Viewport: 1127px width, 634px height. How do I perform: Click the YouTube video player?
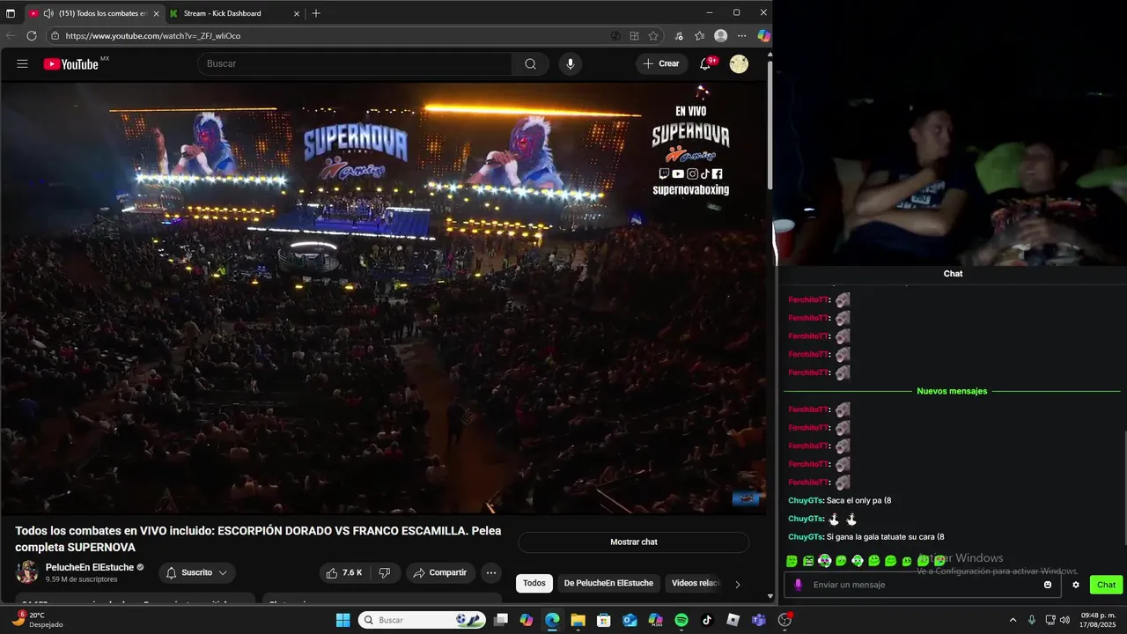(x=384, y=299)
